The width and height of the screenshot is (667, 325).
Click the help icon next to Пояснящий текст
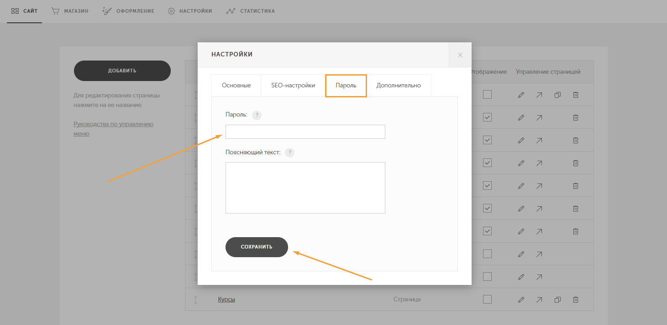(290, 152)
